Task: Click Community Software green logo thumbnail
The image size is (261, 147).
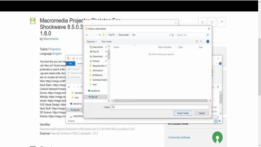Action: pyautogui.click(x=217, y=138)
